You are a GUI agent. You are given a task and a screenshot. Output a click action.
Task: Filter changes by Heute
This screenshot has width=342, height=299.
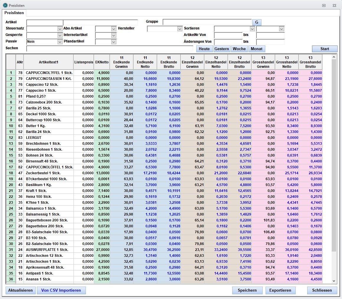204,49
